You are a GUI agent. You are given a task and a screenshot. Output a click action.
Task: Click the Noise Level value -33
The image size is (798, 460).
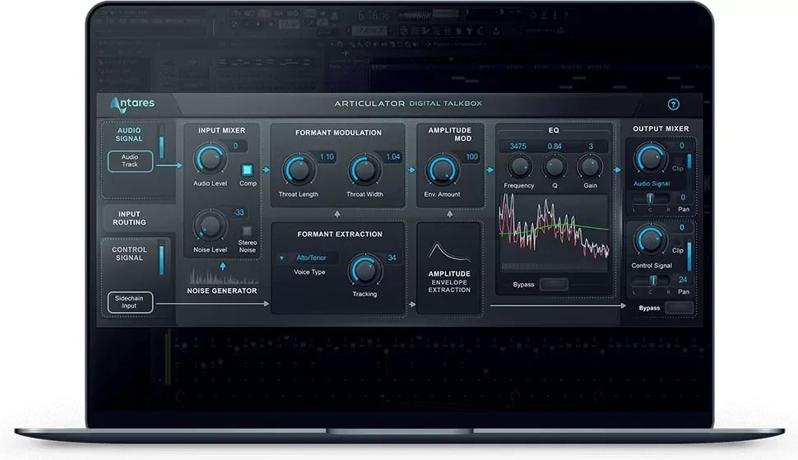click(x=239, y=212)
